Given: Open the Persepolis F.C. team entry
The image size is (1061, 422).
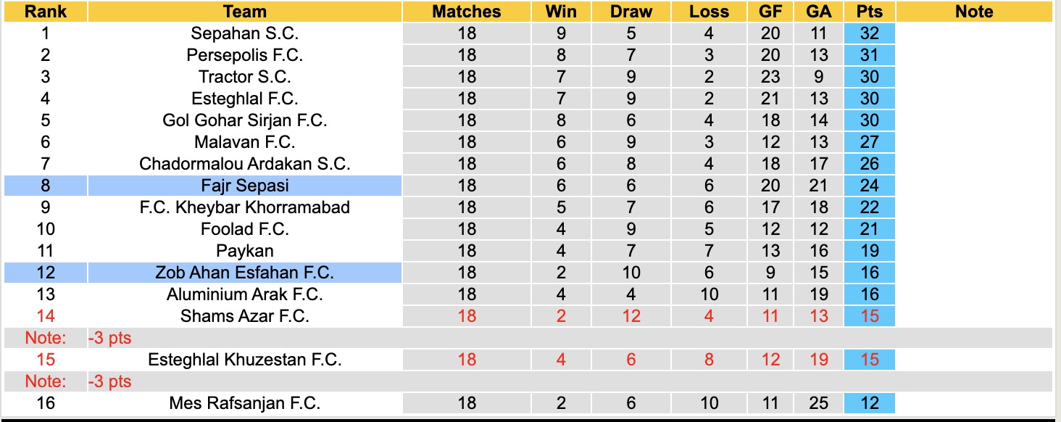Looking at the screenshot, I should point(245,55).
